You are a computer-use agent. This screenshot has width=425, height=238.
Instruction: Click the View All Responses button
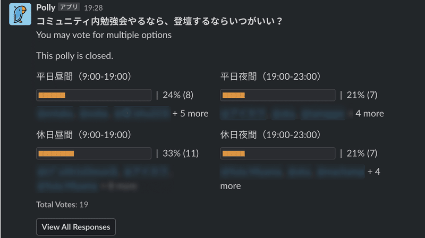pos(76,227)
